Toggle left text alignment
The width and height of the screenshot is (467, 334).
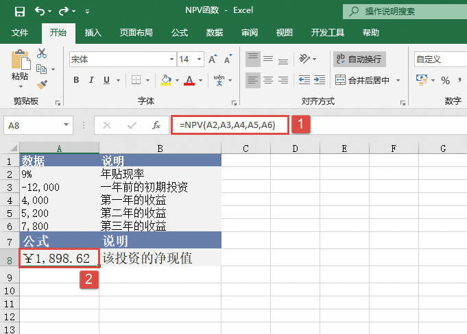pos(253,80)
